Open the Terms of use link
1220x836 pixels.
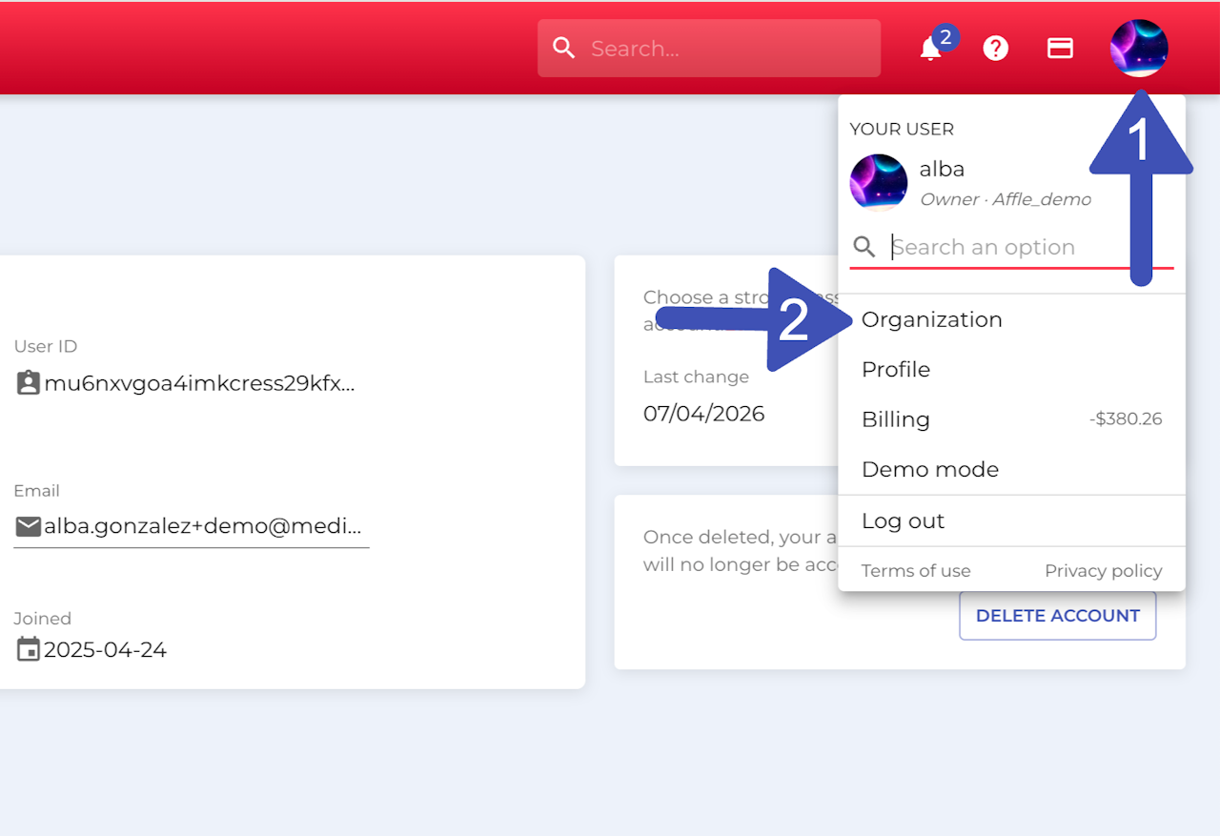coord(916,571)
